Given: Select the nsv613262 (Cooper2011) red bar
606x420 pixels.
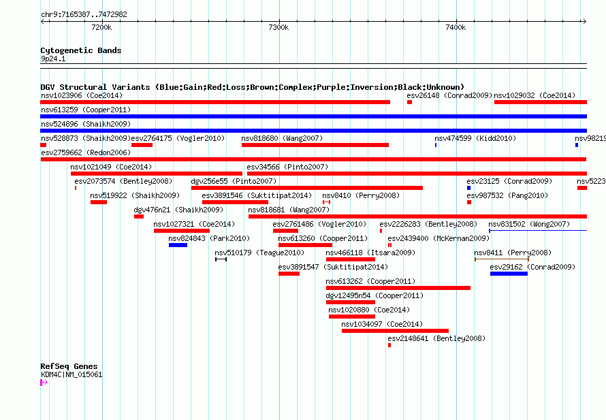Looking at the screenshot, I should pyautogui.click(x=398, y=288).
